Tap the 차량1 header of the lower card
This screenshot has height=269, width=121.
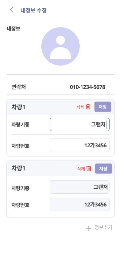(18, 168)
